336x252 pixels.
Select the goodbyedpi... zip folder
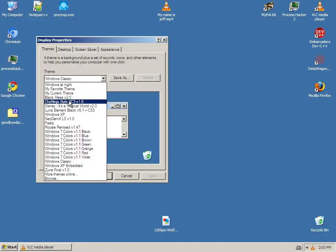coord(13,116)
